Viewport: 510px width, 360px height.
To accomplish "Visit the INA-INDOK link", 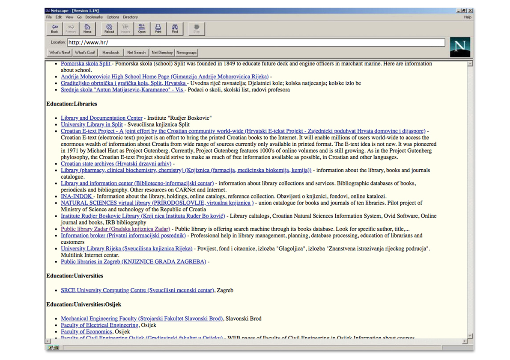I will [x=77, y=196].
